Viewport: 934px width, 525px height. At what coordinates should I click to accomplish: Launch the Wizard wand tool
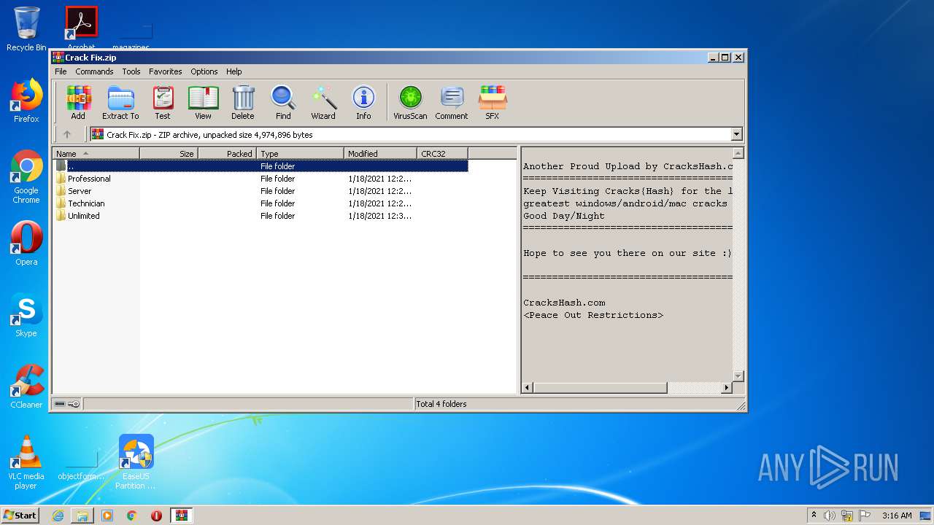click(x=323, y=102)
